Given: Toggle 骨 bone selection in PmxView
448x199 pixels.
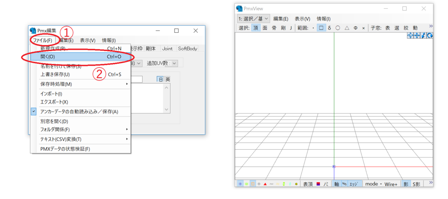Looking at the screenshot, I should click(274, 28).
